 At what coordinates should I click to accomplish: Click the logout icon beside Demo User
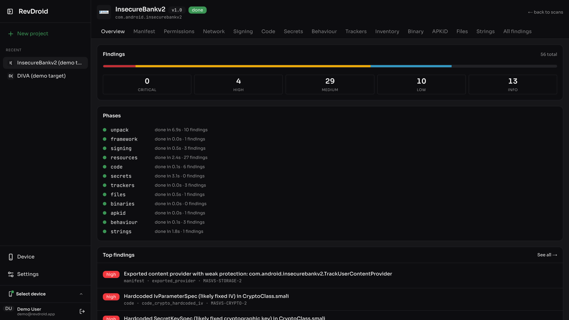(x=82, y=311)
